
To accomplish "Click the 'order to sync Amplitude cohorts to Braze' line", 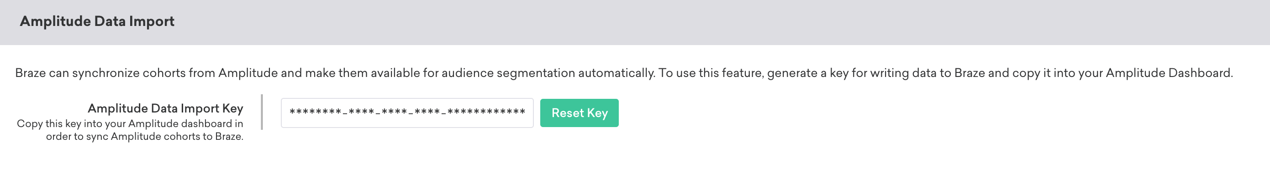I will [x=144, y=136].
